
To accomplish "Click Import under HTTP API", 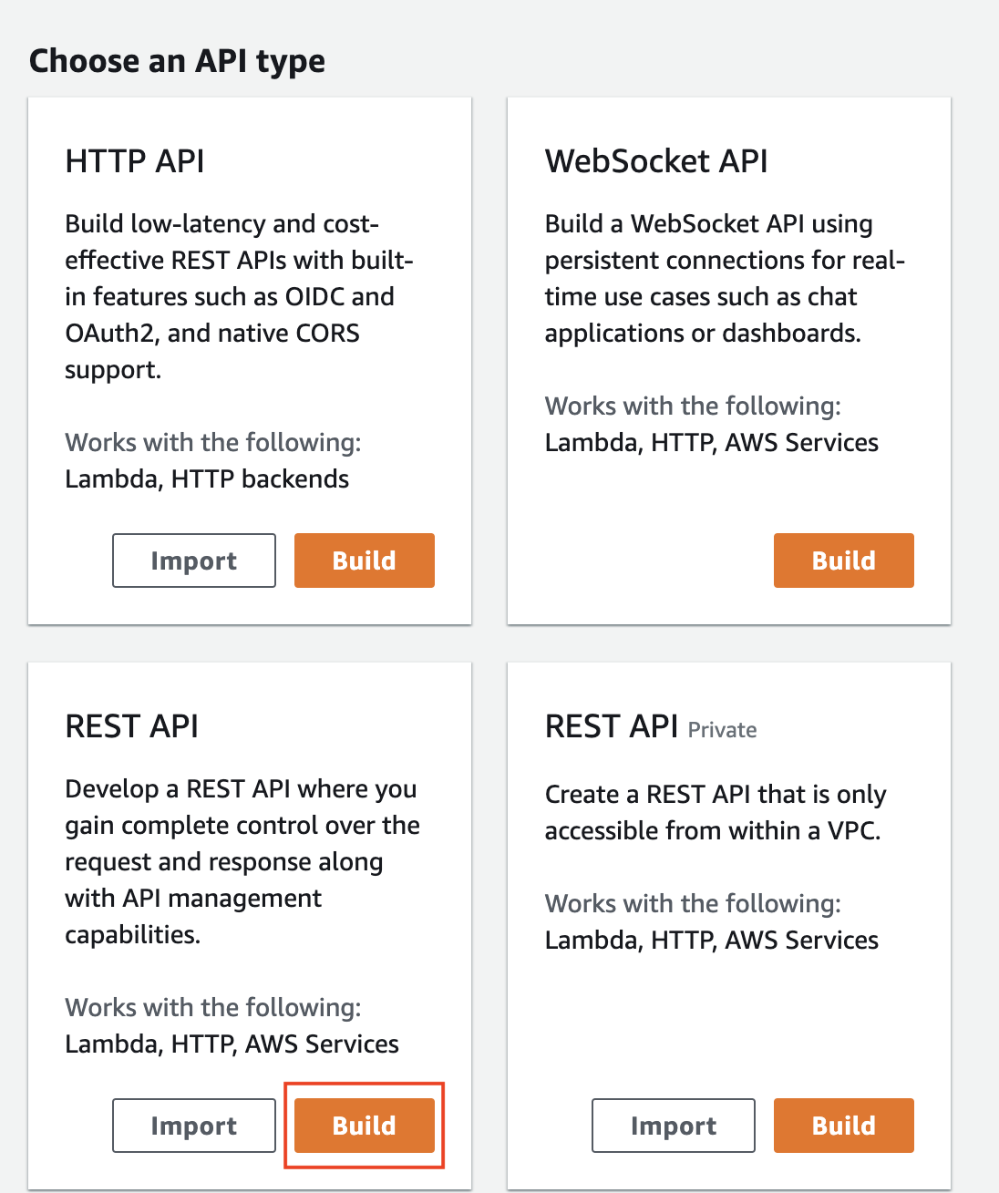I will pyautogui.click(x=193, y=560).
